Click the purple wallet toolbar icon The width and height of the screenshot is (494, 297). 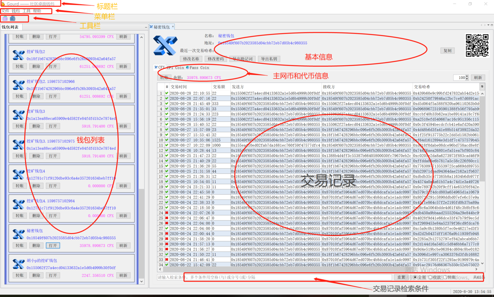pyautogui.click(x=5, y=18)
